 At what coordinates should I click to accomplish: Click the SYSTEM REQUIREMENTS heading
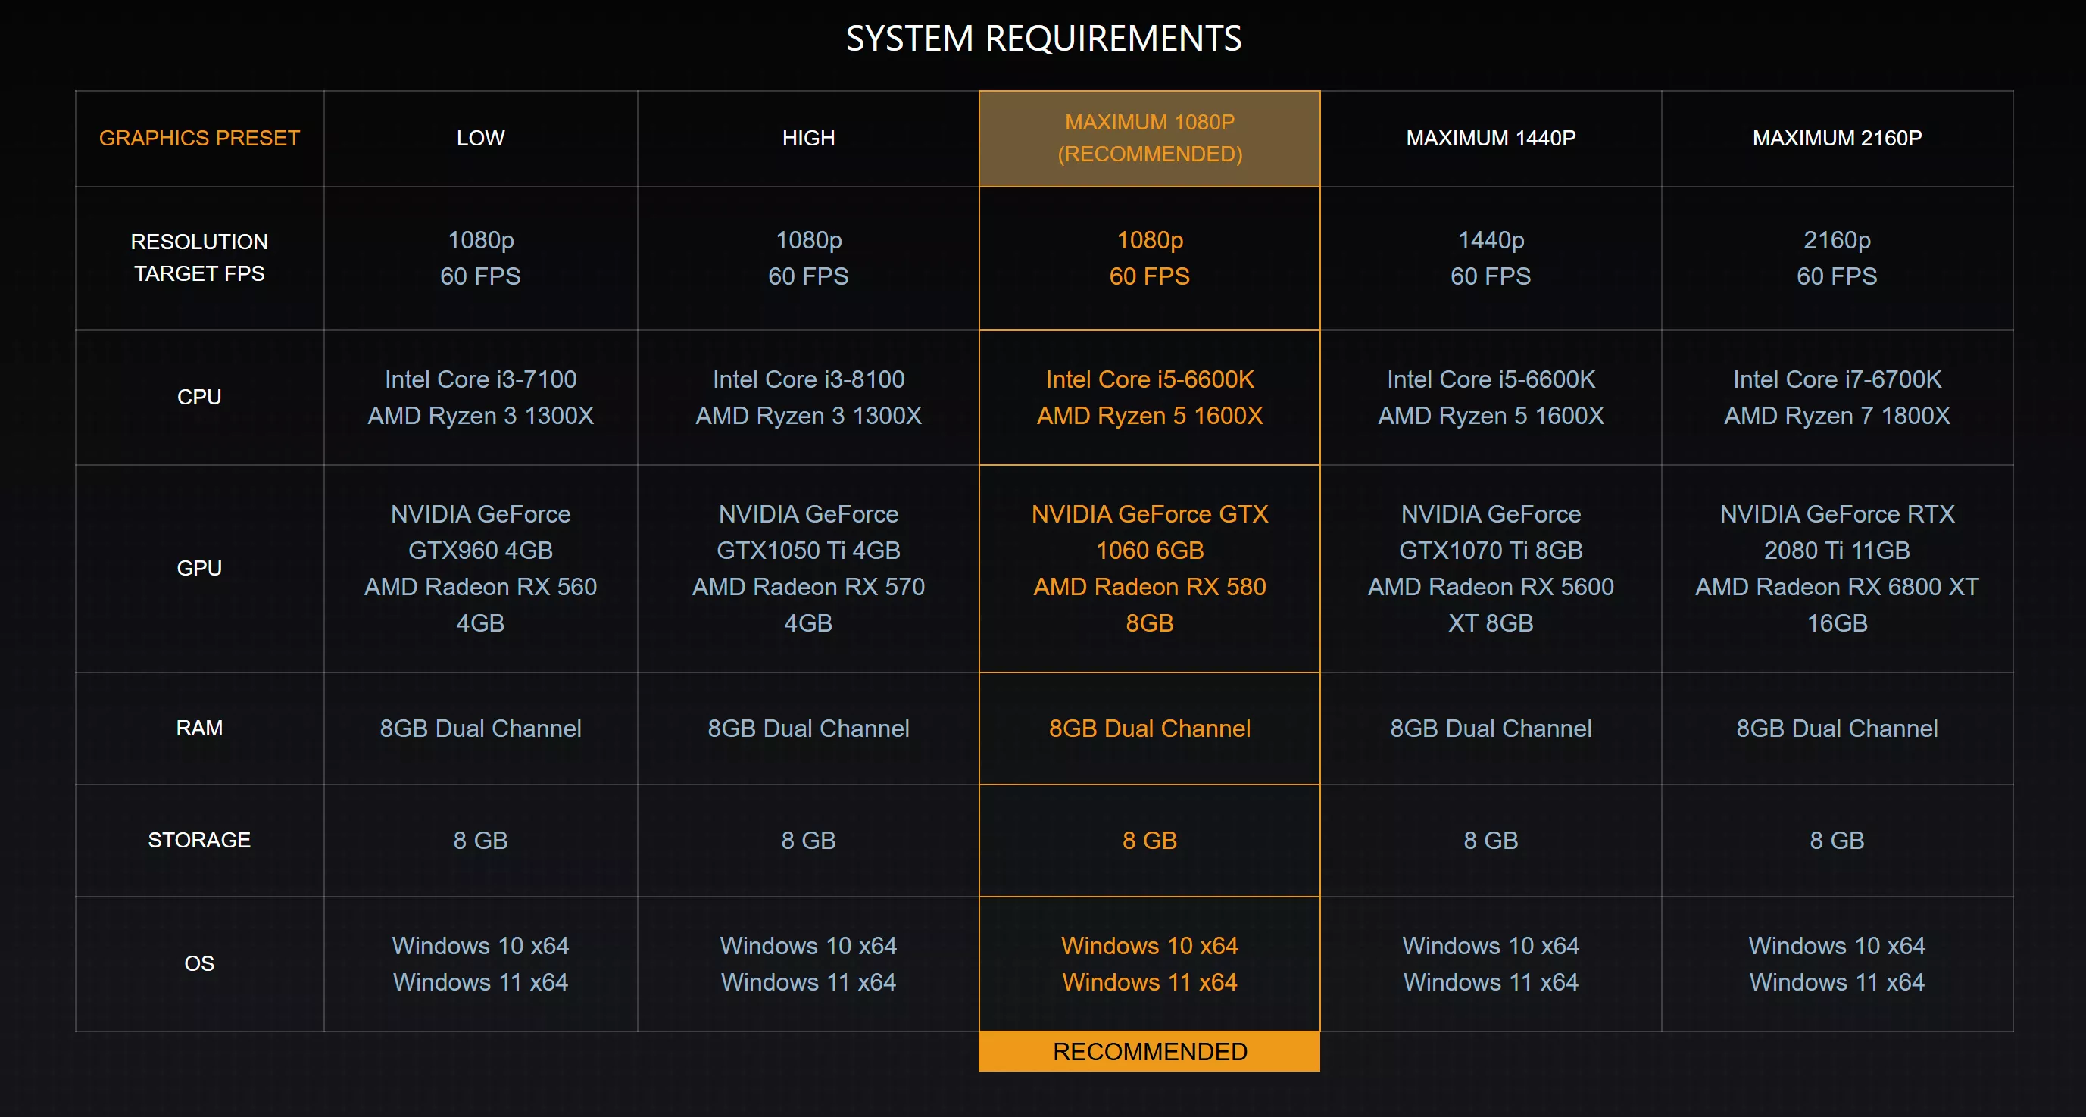pos(1043,38)
